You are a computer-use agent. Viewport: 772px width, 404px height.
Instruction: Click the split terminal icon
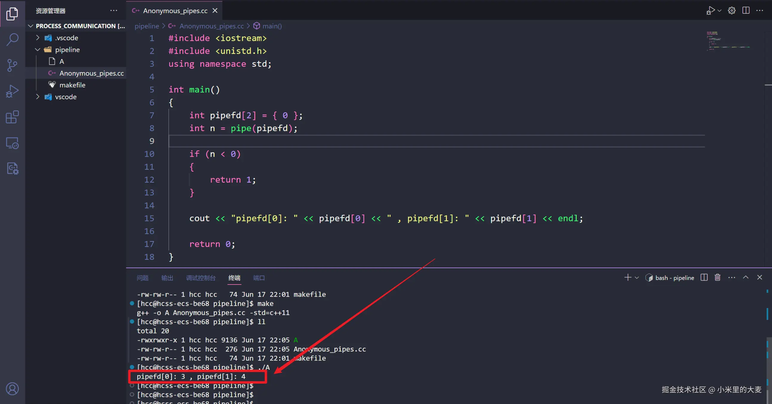click(x=704, y=277)
